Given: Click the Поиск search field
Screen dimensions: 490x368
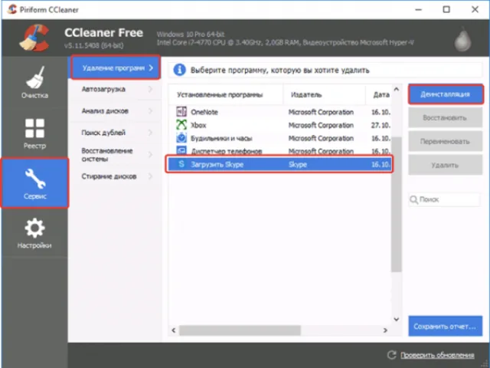Looking at the screenshot, I should pyautogui.click(x=444, y=199).
